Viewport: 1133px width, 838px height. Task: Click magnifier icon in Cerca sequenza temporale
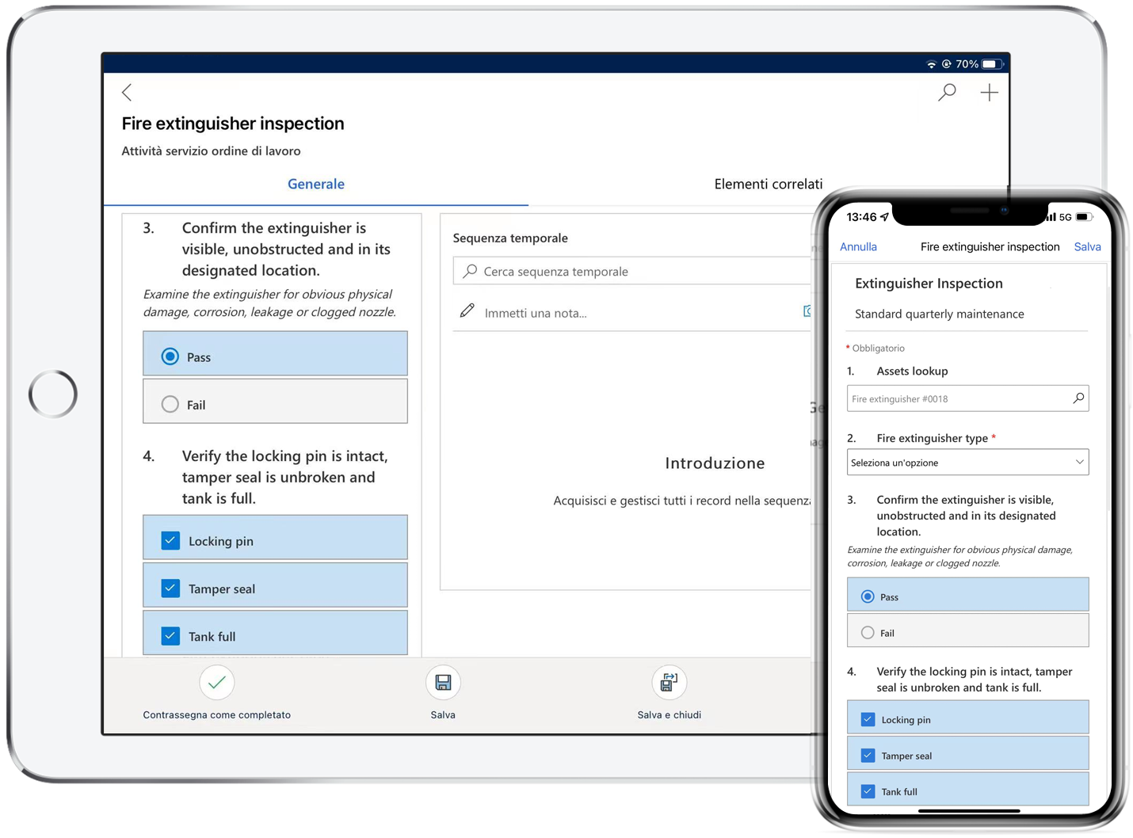coord(470,271)
